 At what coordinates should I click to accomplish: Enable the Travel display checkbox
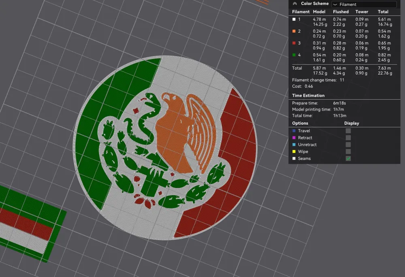(x=348, y=131)
